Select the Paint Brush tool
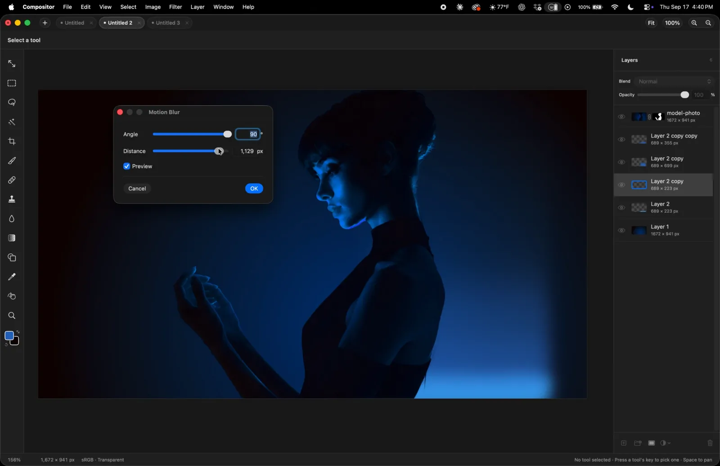This screenshot has height=466, width=720. pos(12,161)
